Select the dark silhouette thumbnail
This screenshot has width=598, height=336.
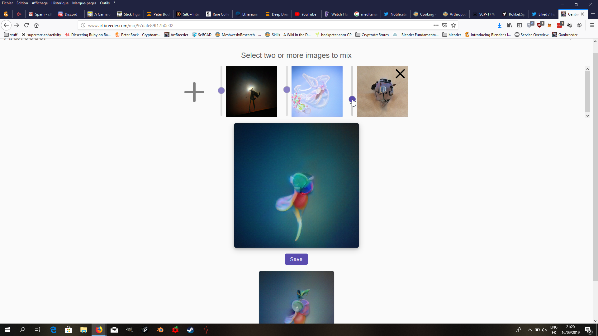pyautogui.click(x=251, y=91)
